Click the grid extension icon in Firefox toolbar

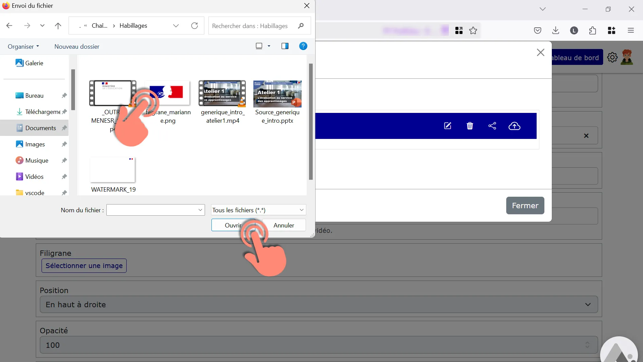click(x=612, y=31)
